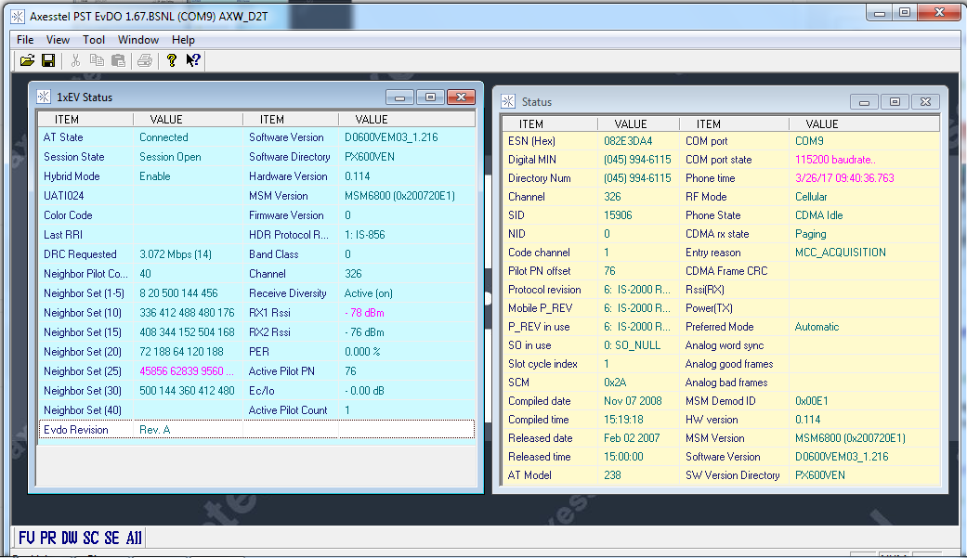Click the Session Open value
967x558 pixels.
[170, 157]
